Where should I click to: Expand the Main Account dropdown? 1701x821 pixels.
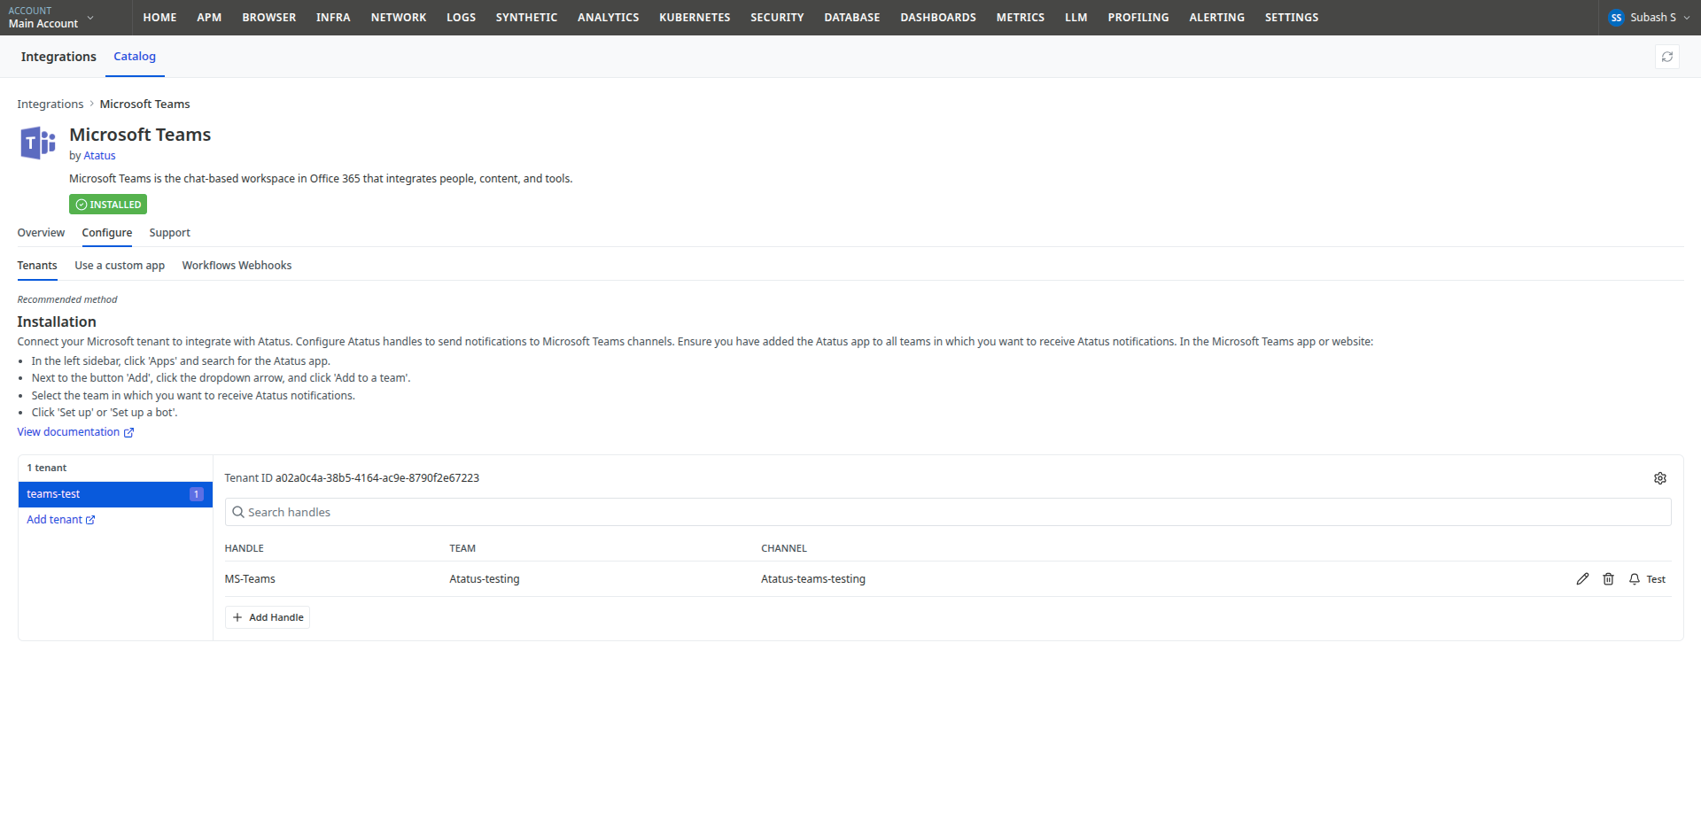pos(51,18)
